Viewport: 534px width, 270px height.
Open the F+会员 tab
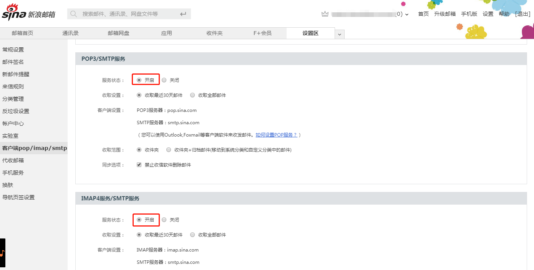[x=262, y=33]
